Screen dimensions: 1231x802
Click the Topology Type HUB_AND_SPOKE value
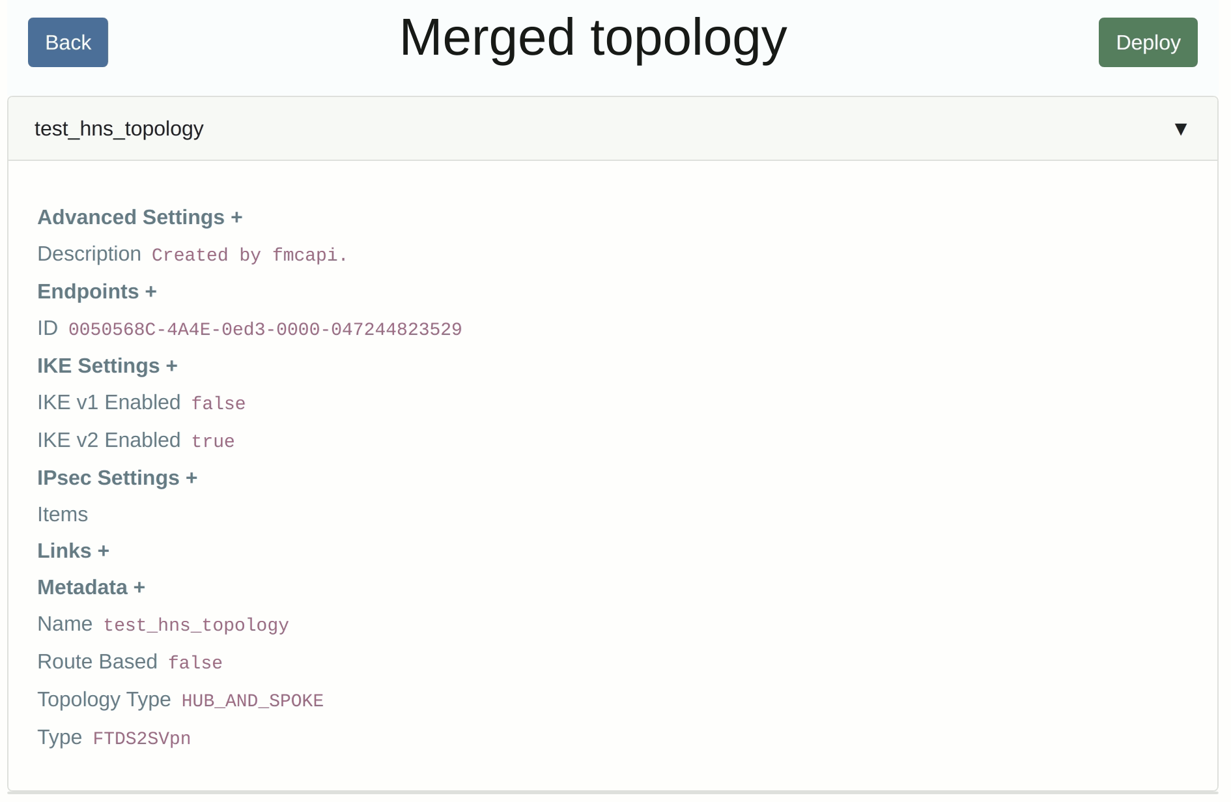pos(251,700)
